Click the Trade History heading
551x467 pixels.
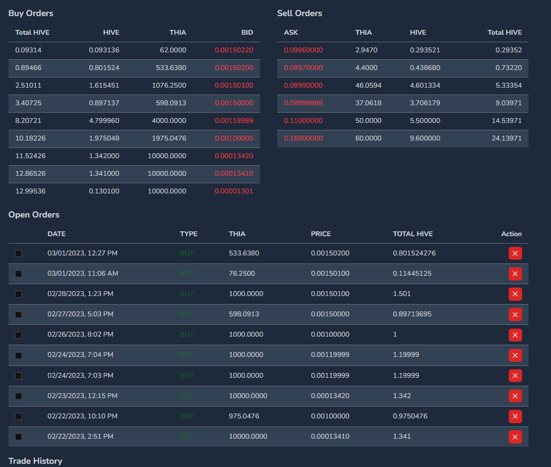pyautogui.click(x=35, y=461)
